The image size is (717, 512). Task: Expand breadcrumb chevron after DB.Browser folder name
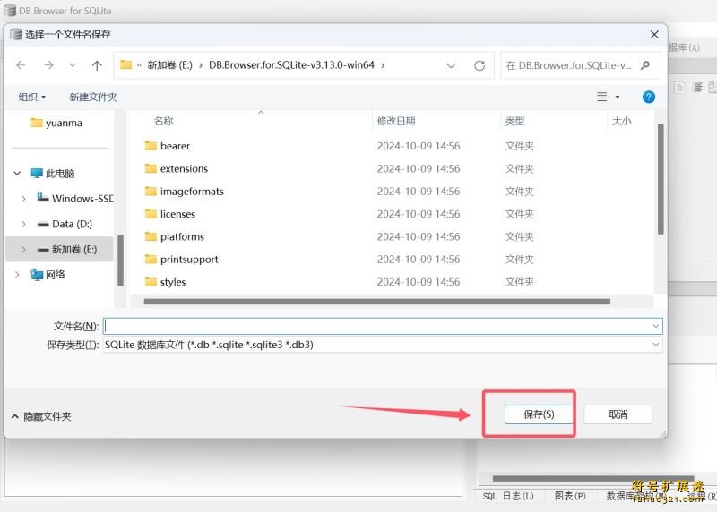[x=383, y=65]
